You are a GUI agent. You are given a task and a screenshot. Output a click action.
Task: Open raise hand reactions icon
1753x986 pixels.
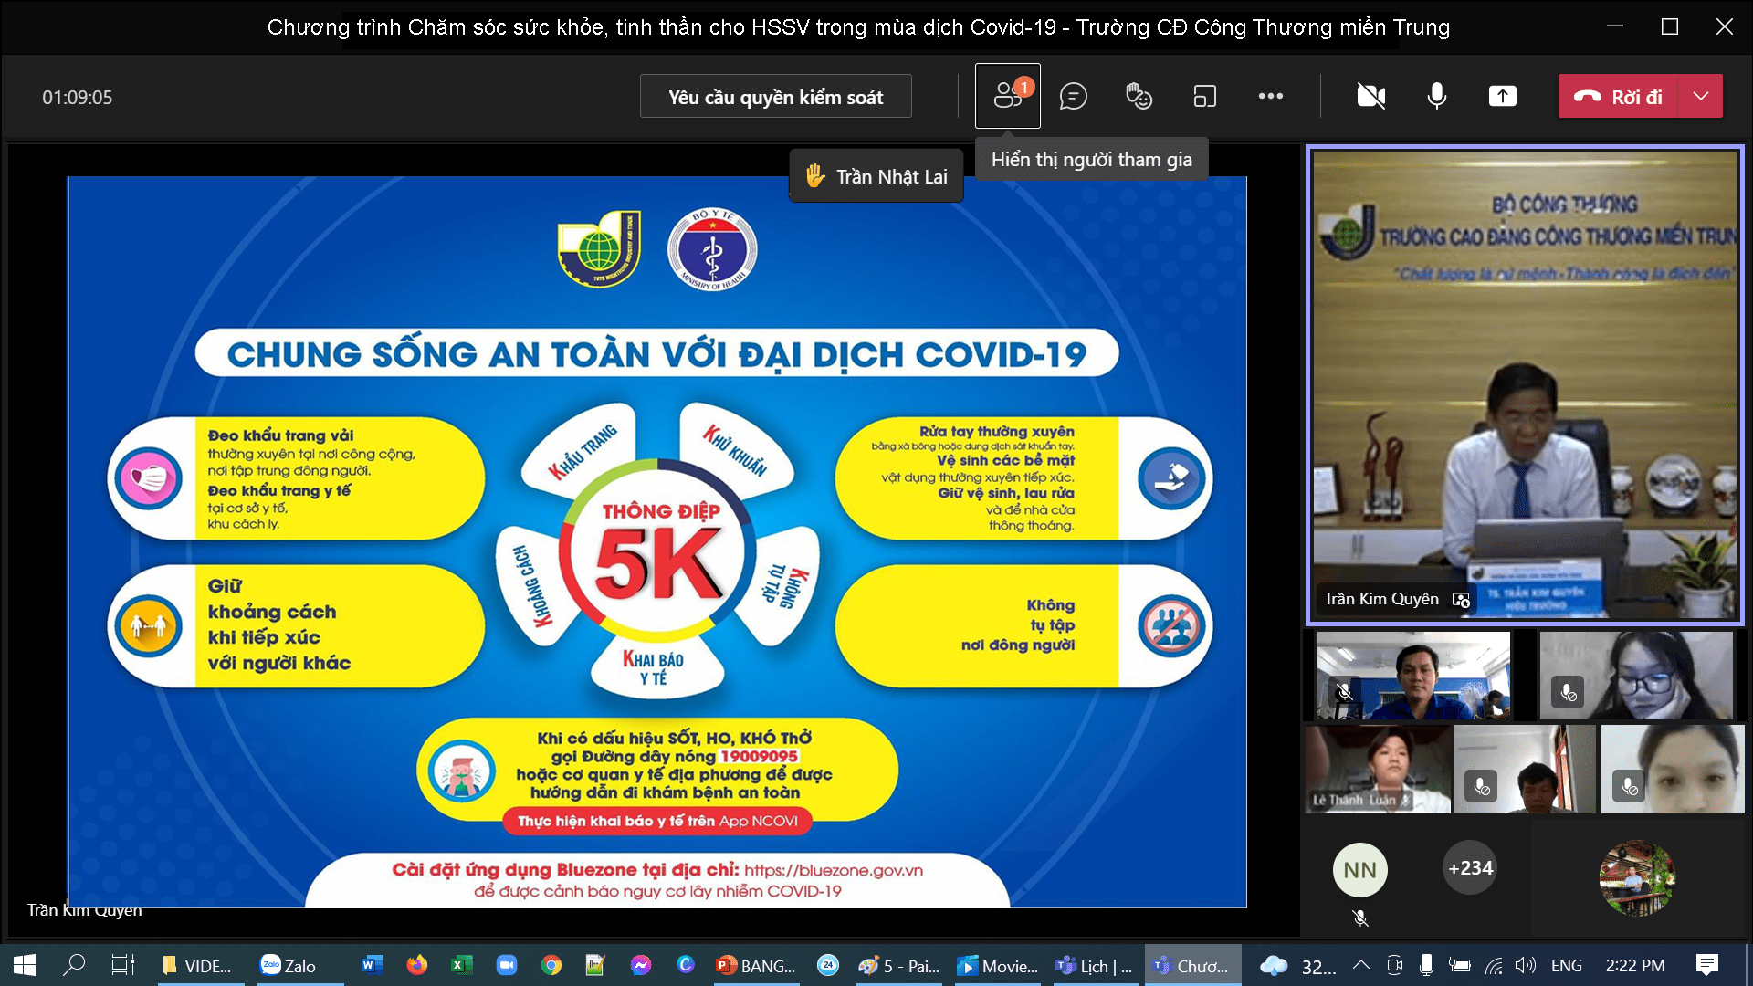pos(1139,96)
